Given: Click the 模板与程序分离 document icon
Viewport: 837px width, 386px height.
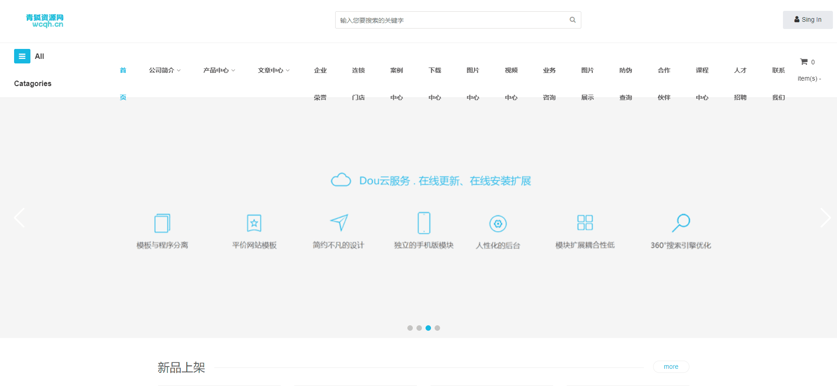Looking at the screenshot, I should (162, 223).
